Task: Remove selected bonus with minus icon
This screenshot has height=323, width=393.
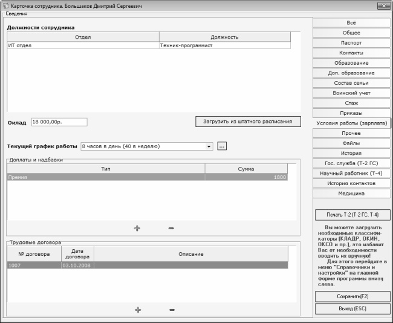Action: pyautogui.click(x=171, y=228)
